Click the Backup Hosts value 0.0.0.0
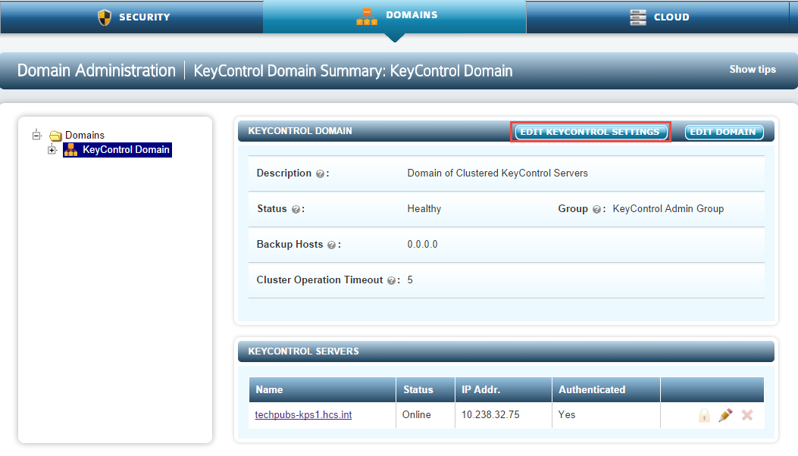Screen dimensions: 798x456 point(422,244)
